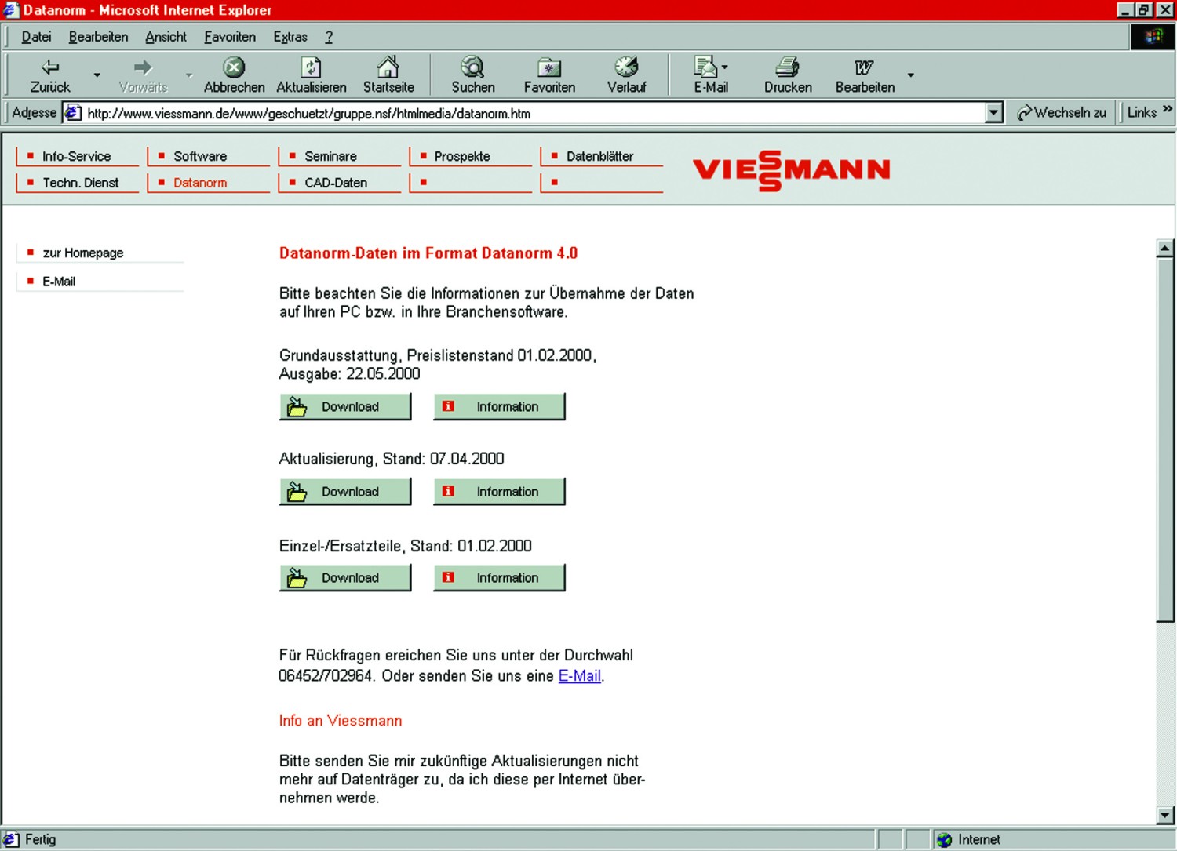This screenshot has width=1177, height=851.
Task: Click the status bar page icon
Action: (11, 839)
